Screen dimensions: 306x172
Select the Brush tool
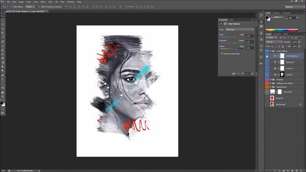[x=2, y=46]
